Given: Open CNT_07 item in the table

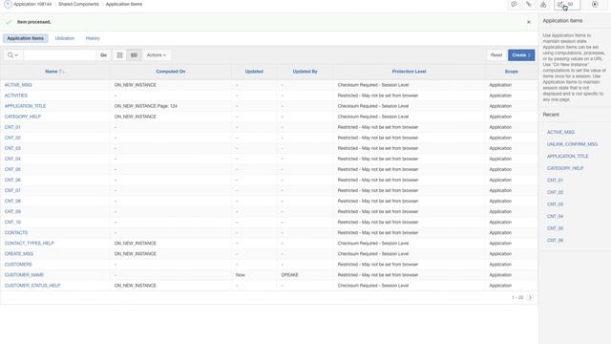Looking at the screenshot, I should (x=12, y=190).
